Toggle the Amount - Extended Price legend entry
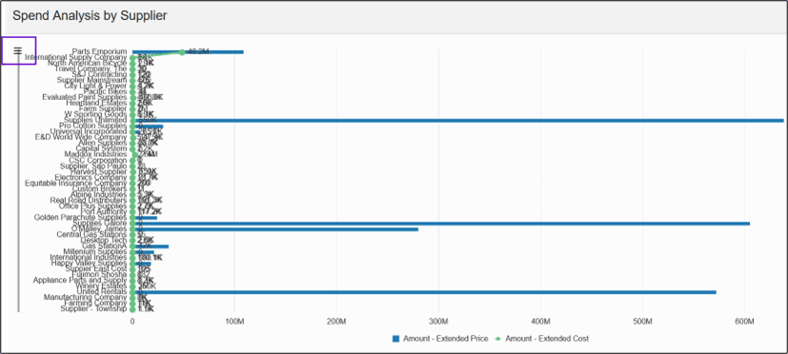Screen dimensions: 788x354 (x=440, y=339)
